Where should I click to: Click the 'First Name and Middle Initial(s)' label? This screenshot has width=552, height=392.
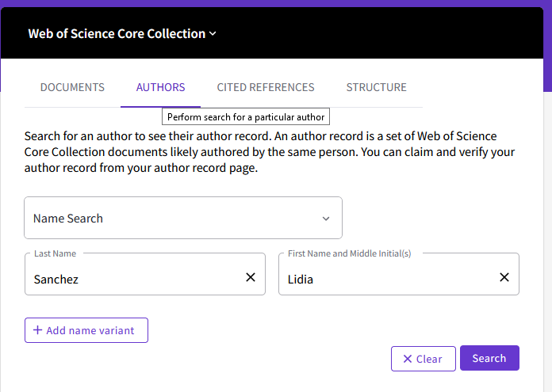349,253
